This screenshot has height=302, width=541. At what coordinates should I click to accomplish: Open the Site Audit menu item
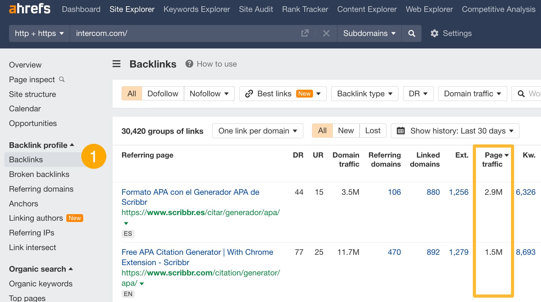[x=256, y=9]
